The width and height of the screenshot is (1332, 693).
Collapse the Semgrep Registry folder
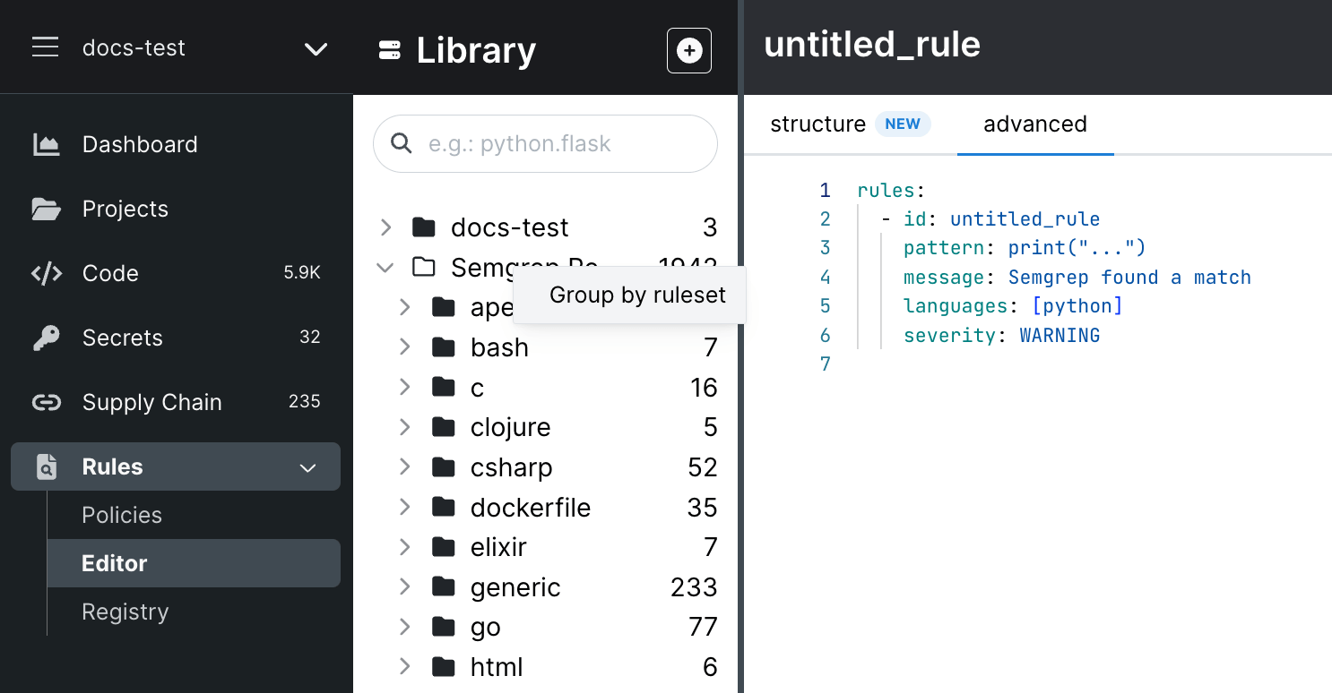[x=385, y=267]
